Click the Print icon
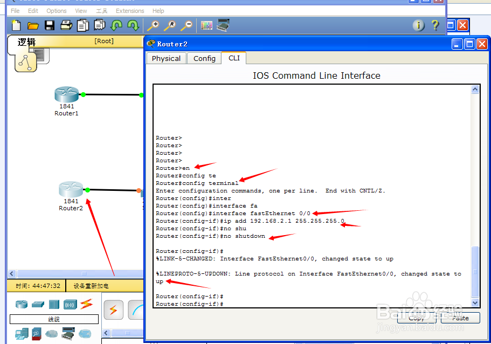The width and height of the screenshot is (491, 344). click(x=66, y=25)
